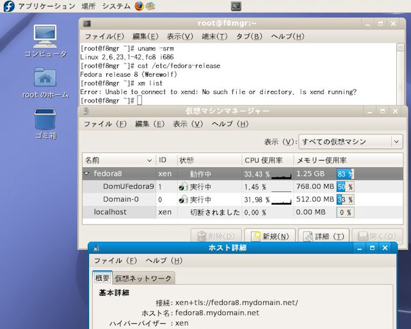Open the Fedora logo main menu icon
Image resolution: width=411 pixels, height=329 pixels.
tap(9, 6)
